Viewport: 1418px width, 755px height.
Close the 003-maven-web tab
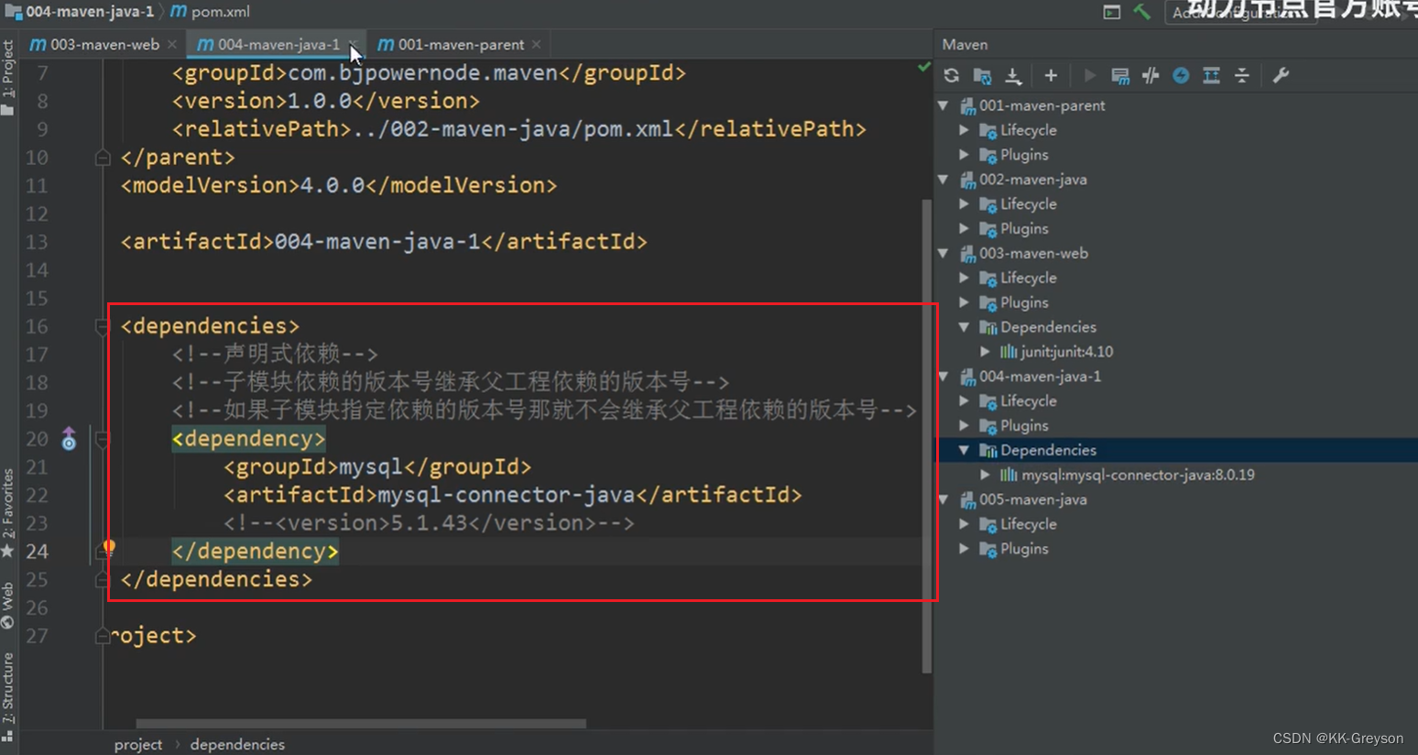171,44
